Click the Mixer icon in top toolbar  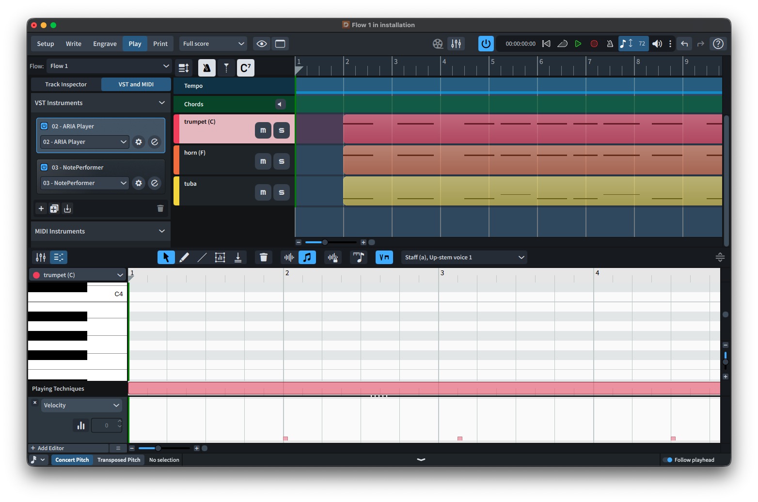click(x=456, y=44)
